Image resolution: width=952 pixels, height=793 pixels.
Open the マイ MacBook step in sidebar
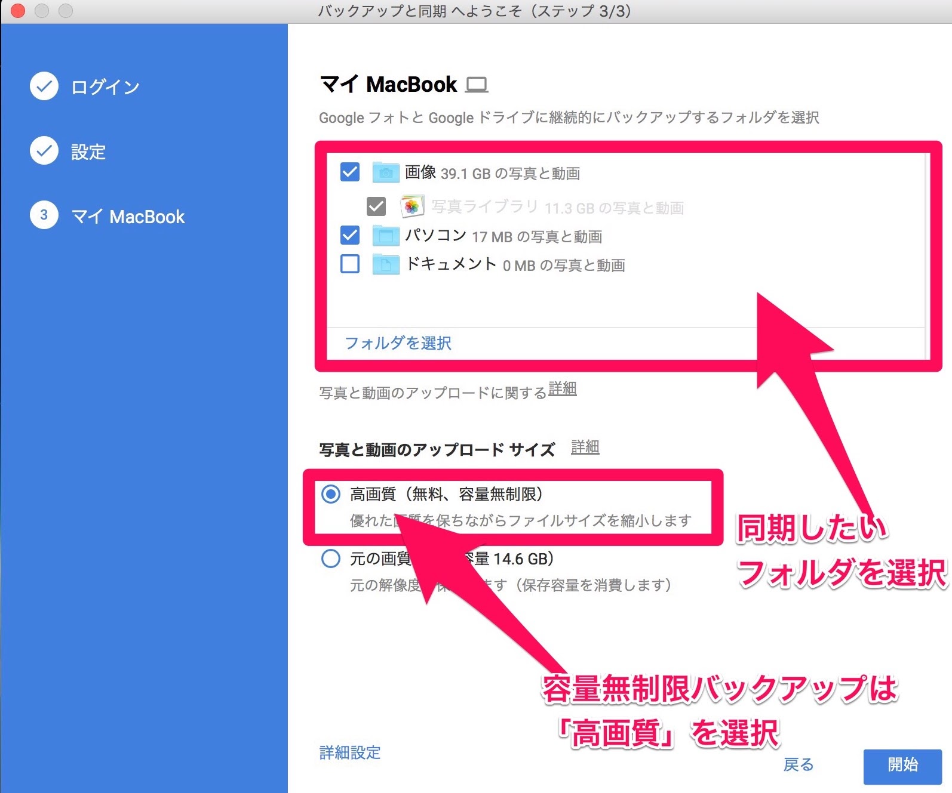[128, 217]
